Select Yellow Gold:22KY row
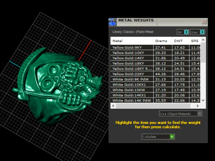Viewport: 215px width, 161px height. click(x=155, y=74)
